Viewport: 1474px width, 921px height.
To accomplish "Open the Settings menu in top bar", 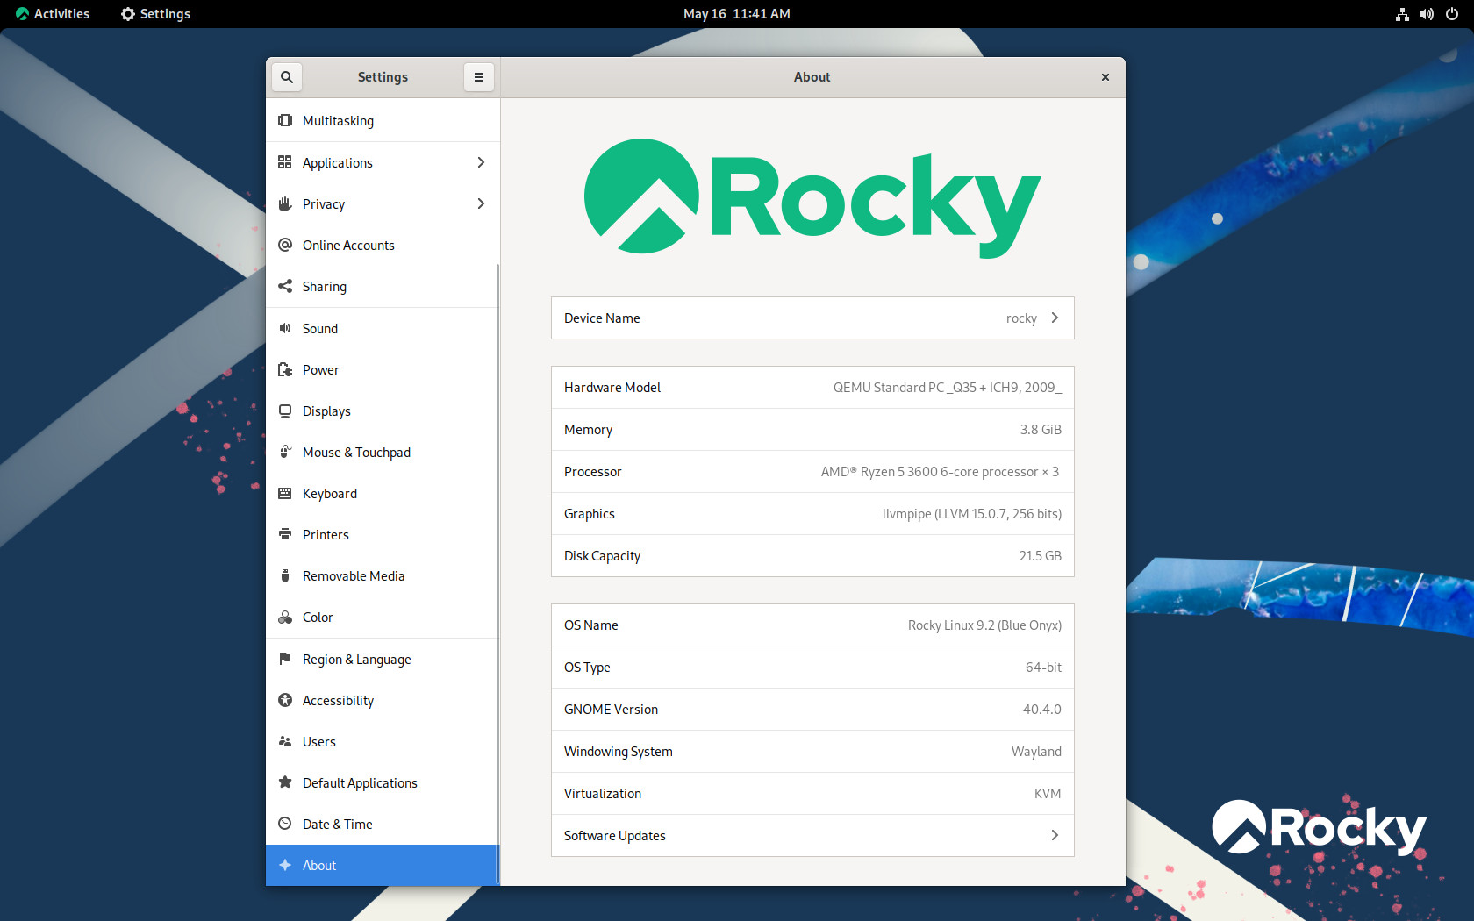I will (x=154, y=14).
